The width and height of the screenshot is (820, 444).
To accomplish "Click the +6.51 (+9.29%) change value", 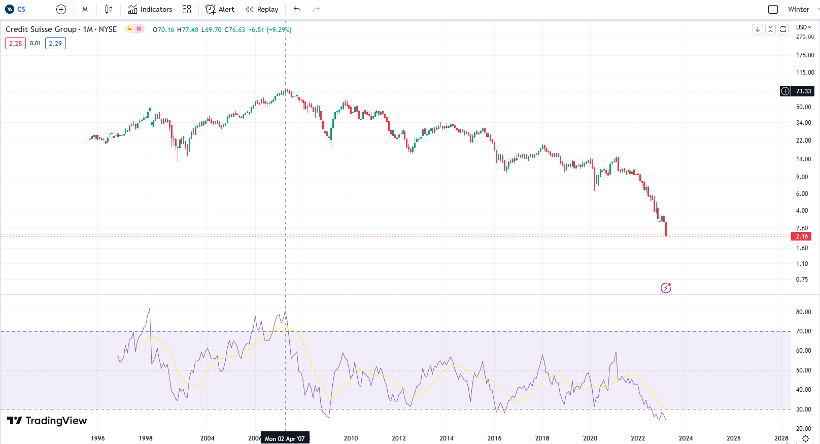I will (269, 30).
